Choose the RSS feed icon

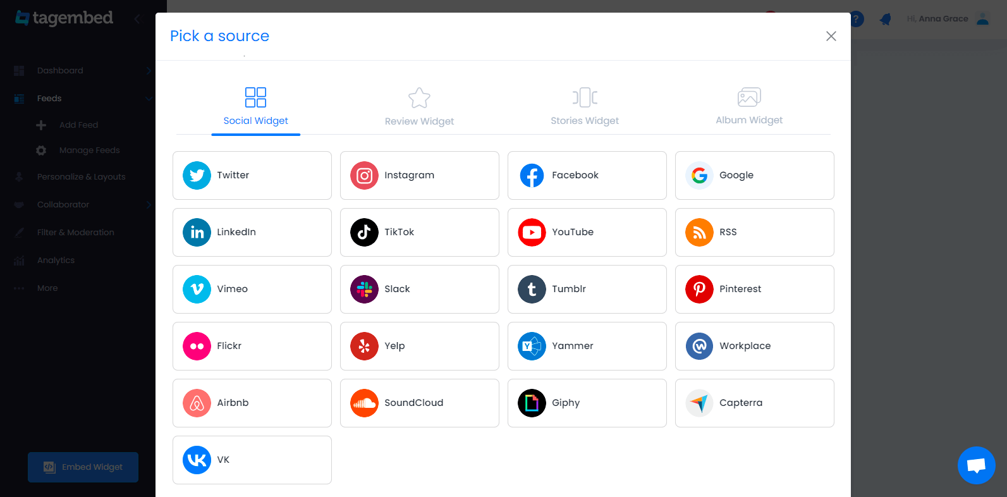[x=699, y=232]
